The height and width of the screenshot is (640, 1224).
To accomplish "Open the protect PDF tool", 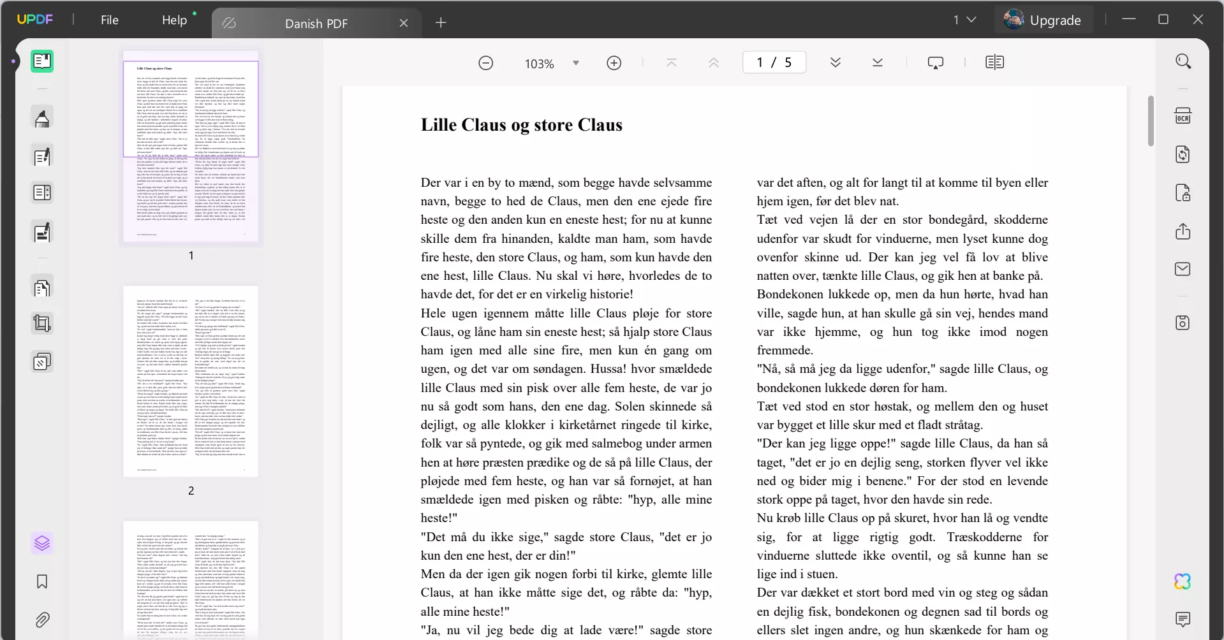I will pyautogui.click(x=1183, y=193).
